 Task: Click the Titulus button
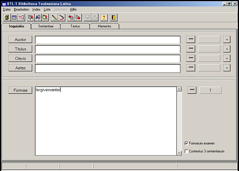(x=20, y=49)
